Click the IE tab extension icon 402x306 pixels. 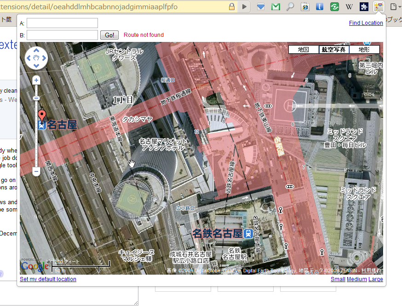point(305,6)
